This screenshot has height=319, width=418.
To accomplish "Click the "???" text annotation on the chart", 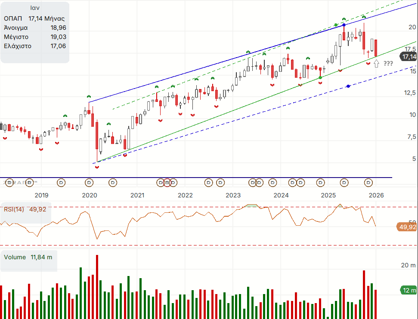I will tap(388, 64).
